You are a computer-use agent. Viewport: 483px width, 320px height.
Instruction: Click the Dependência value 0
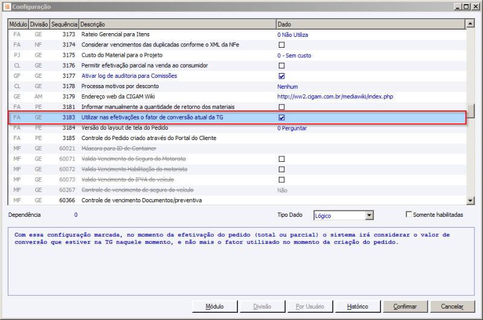[x=76, y=215]
